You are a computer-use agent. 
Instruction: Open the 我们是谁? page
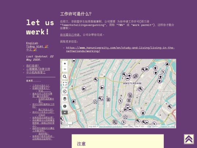click(x=33, y=66)
